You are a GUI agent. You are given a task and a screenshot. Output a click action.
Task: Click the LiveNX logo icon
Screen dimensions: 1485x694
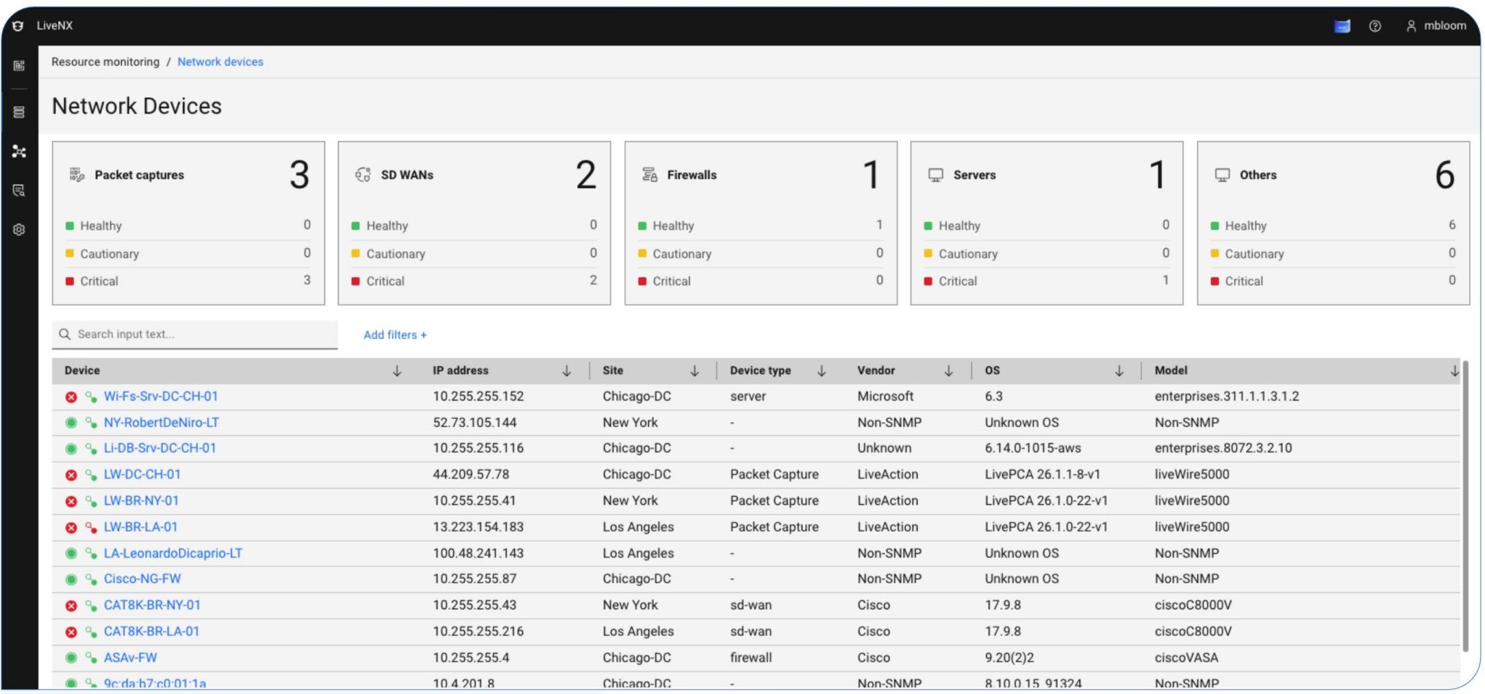(18, 25)
